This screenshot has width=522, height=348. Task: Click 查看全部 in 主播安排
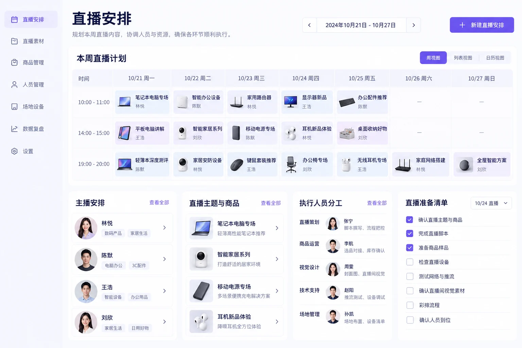(159, 203)
